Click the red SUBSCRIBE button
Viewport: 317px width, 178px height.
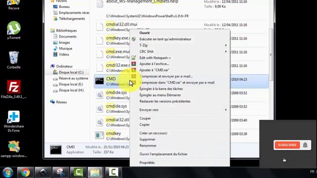[x=287, y=145]
